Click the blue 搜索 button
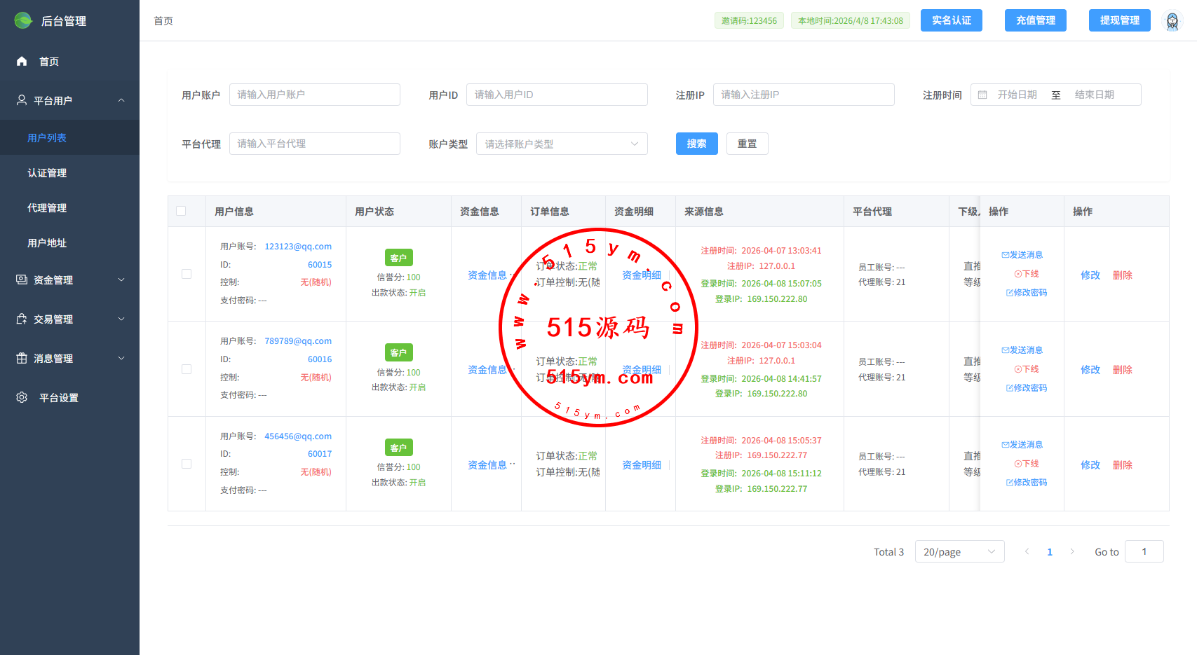Screen dimensions: 1197x655 pyautogui.click(x=696, y=144)
